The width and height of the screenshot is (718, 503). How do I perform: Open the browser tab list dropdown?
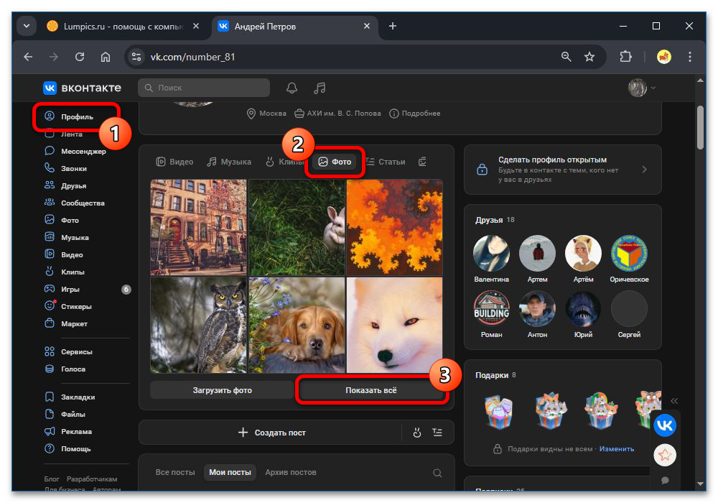pyautogui.click(x=27, y=26)
